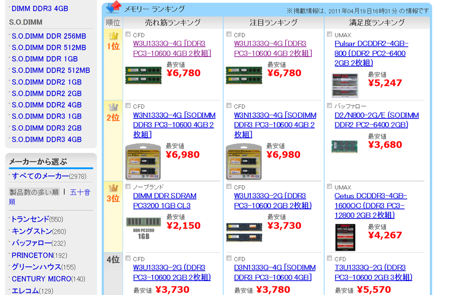Tick the checkbox beside the second-place CFD W3N1333Q-4G best-selling product

(128, 106)
